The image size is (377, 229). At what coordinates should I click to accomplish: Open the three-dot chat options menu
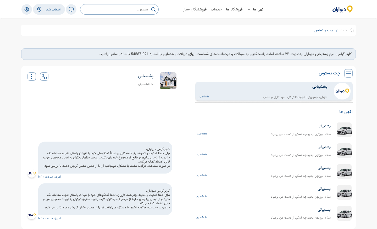32,77
